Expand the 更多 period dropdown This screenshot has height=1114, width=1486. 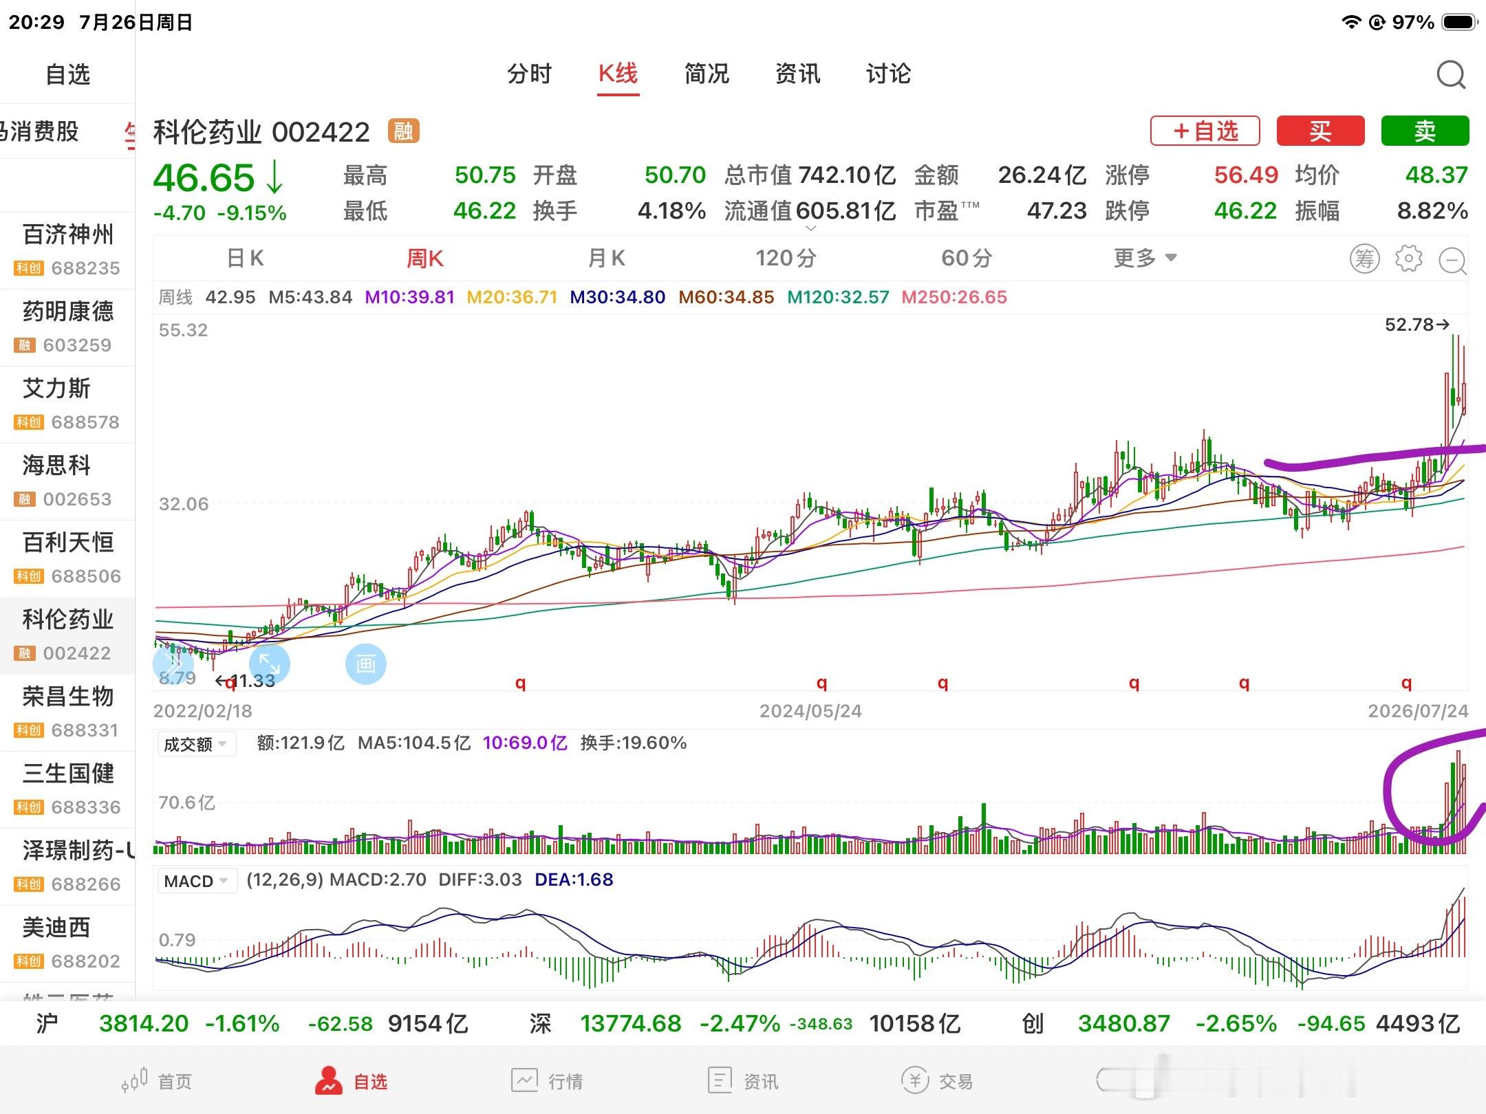coord(1145,259)
